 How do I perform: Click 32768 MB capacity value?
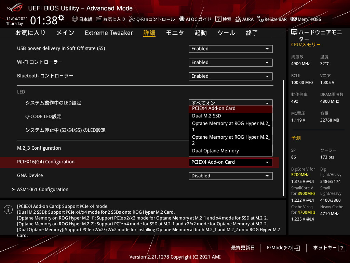click(329, 120)
